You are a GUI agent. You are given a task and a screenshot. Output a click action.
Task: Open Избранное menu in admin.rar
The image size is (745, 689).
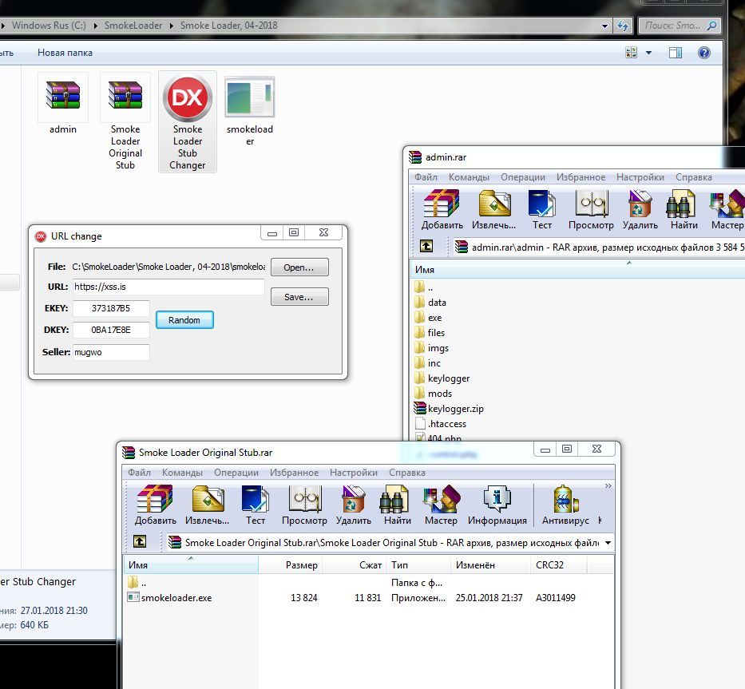click(581, 177)
